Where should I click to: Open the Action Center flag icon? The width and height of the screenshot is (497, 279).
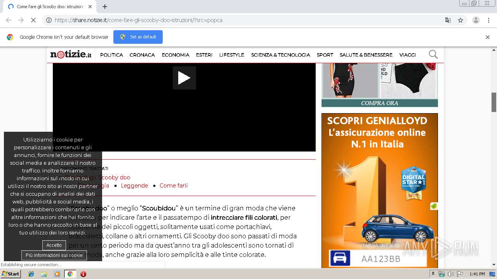pyautogui.click(x=459, y=274)
